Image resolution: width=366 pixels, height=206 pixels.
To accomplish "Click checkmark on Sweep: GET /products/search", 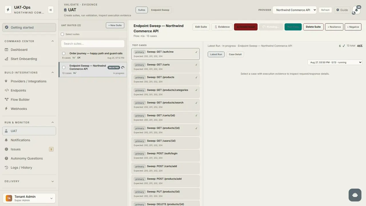I will 196,103.
